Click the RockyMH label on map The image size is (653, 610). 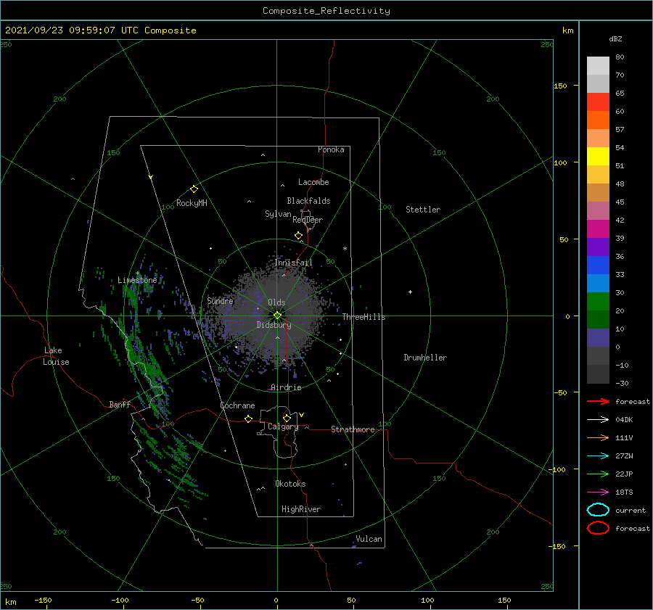pyautogui.click(x=192, y=203)
